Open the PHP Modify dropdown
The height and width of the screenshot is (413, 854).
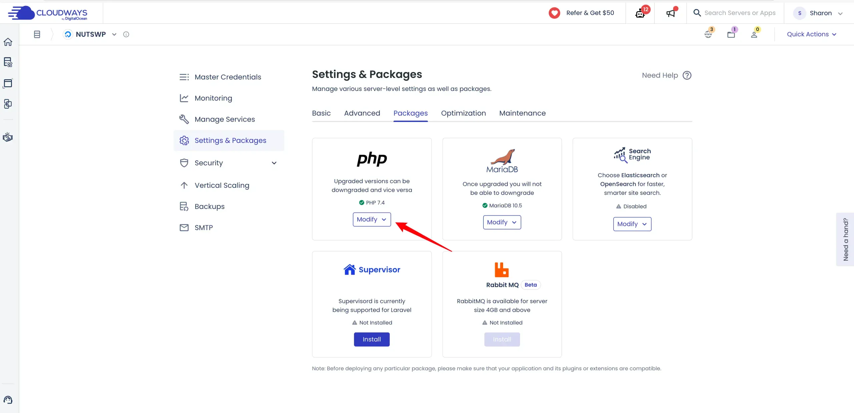372,219
